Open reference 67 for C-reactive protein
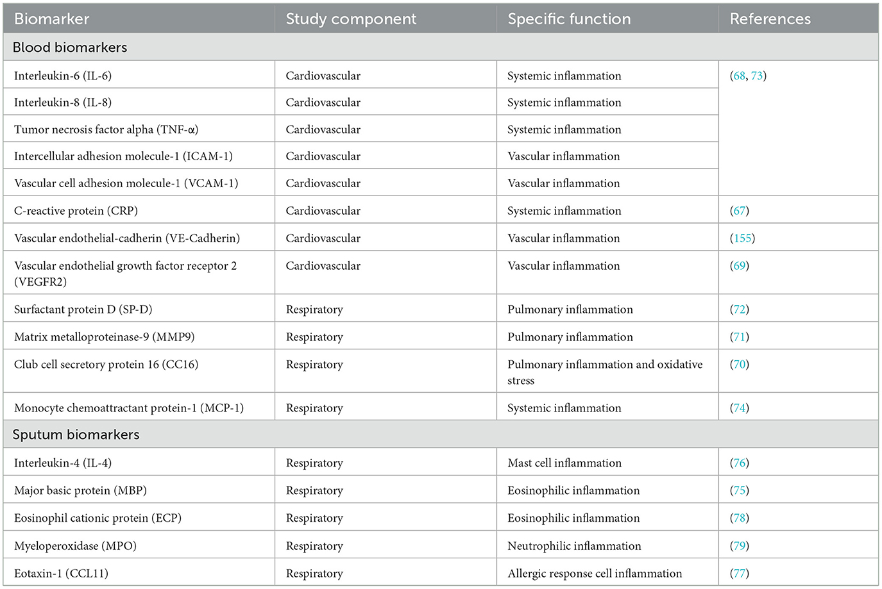This screenshot has width=882, height=589. [x=740, y=211]
